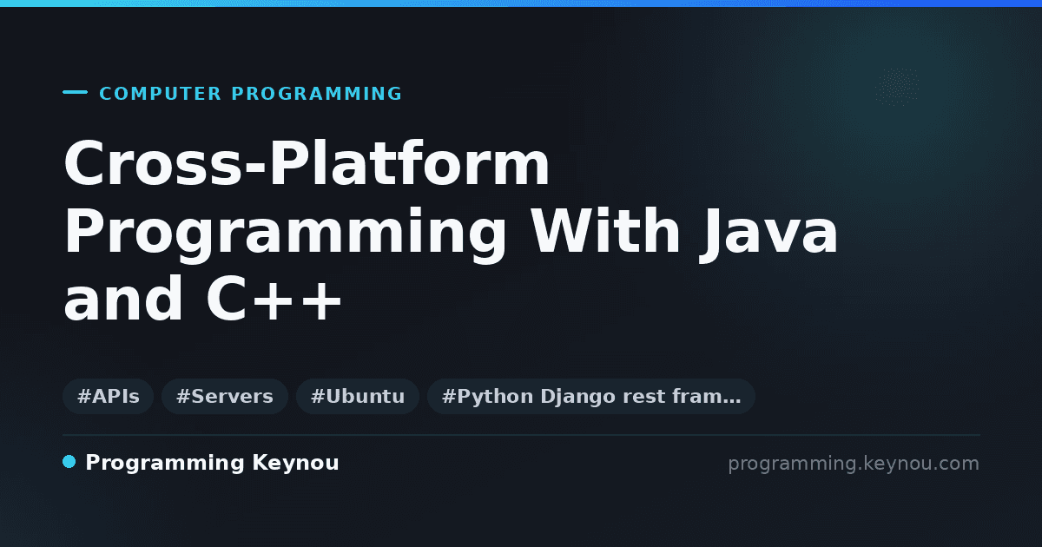
Task: Open the #Ubuntu tag
Action: (358, 397)
